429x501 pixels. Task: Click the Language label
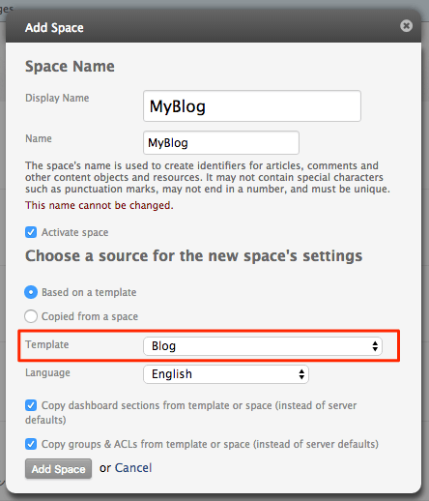pyautogui.click(x=47, y=372)
